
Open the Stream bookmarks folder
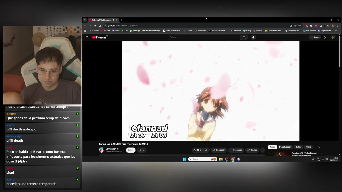[x=94, y=31]
